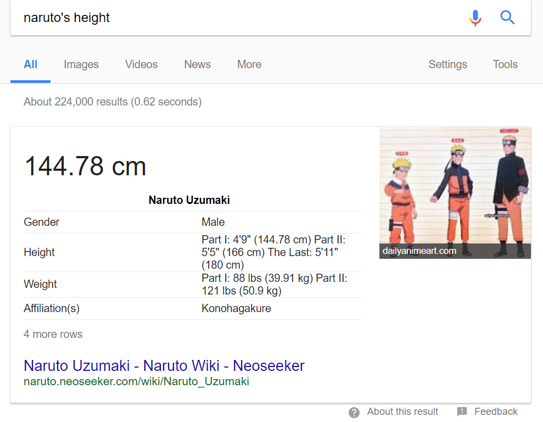
Task: Click the About 224,000 results stats text
Action: coord(113,102)
